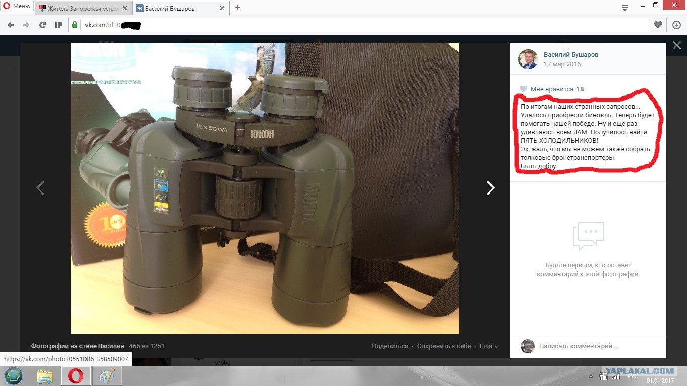Click the post line Быть добру.
Image resolution: width=687 pixels, height=386 pixels.
pyautogui.click(x=539, y=166)
